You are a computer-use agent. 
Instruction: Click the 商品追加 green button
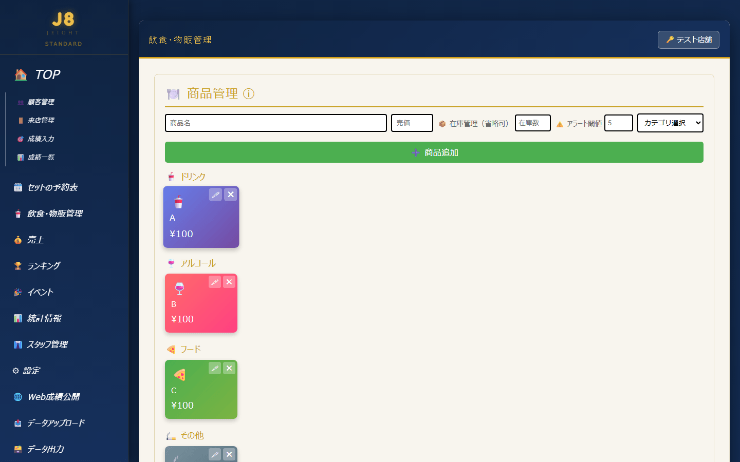tap(434, 152)
